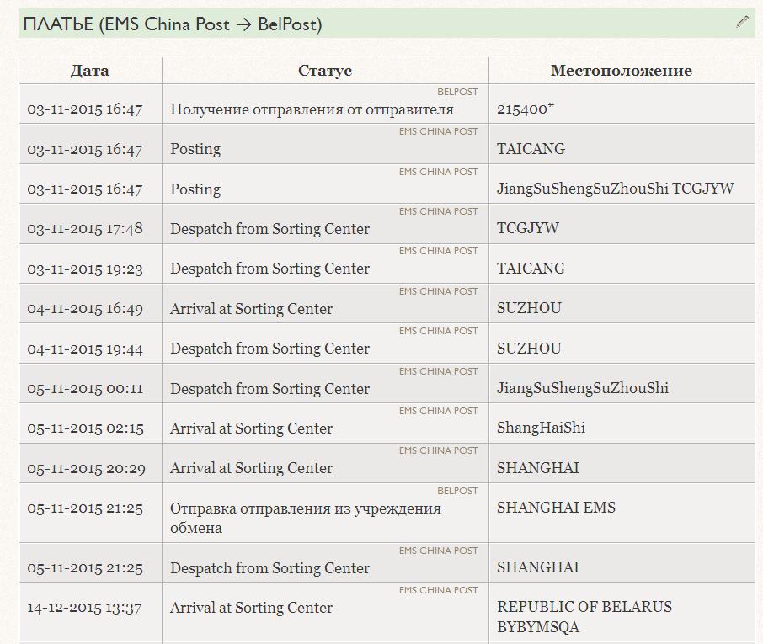
Task: Click date 05-11-2015 20:29
Action: (86, 468)
